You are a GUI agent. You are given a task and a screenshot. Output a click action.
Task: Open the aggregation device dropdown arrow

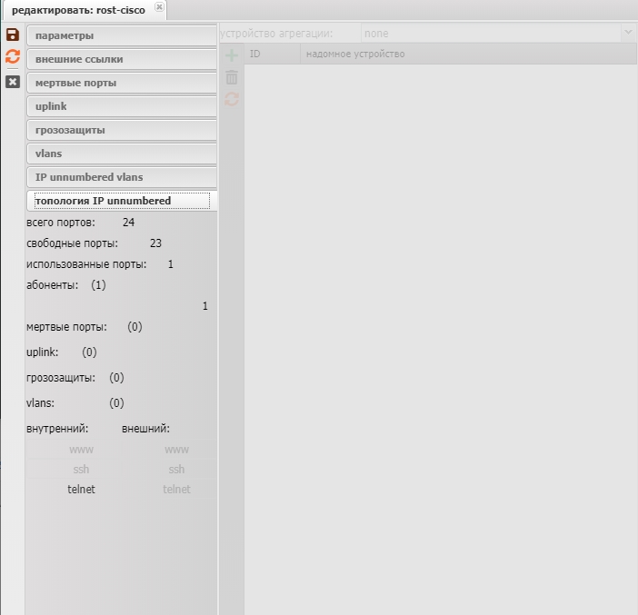click(627, 33)
